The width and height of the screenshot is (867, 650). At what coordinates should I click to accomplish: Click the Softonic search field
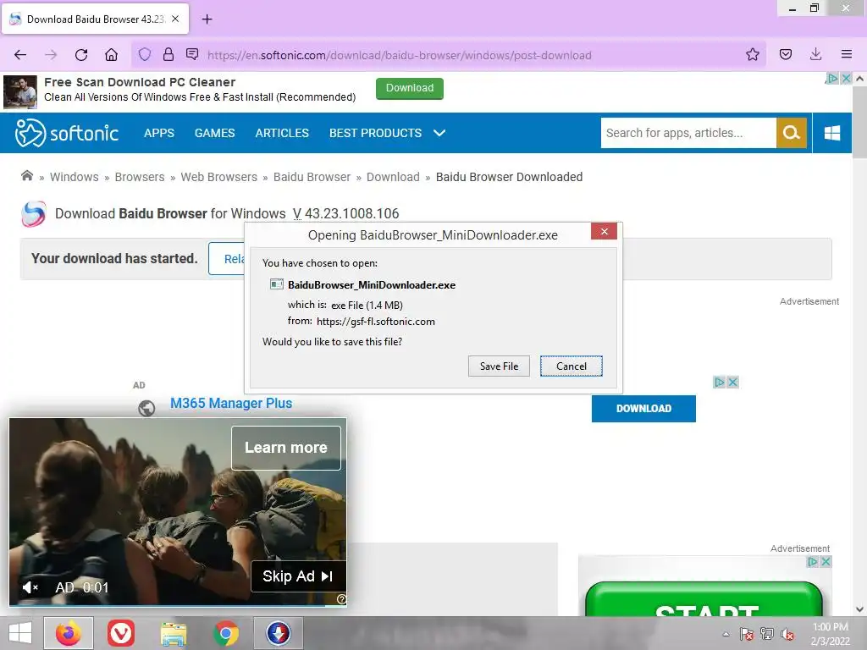pos(688,133)
